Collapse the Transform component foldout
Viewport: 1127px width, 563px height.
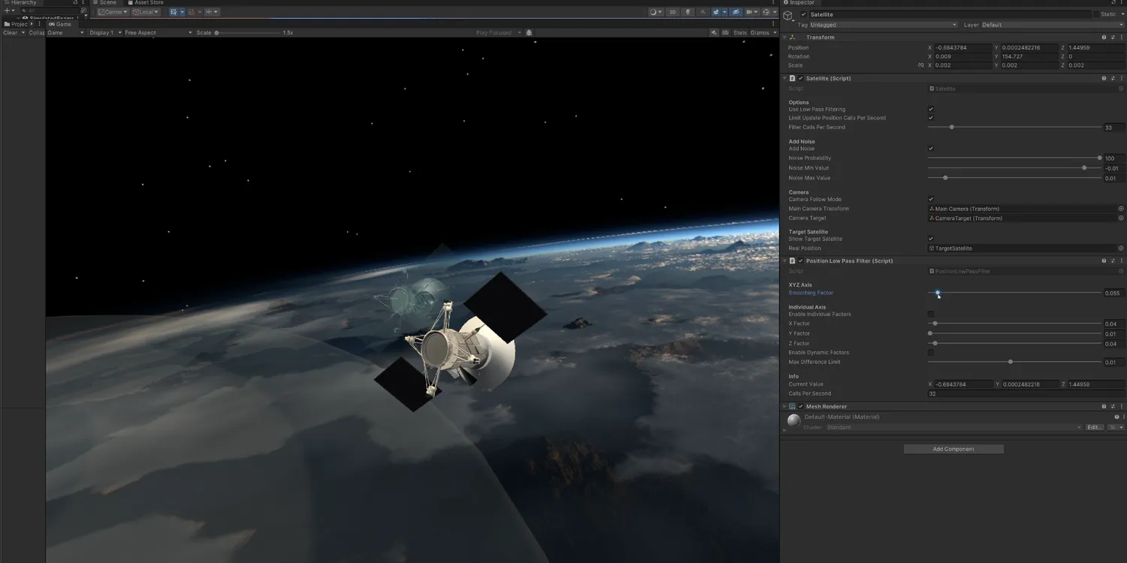(785, 37)
